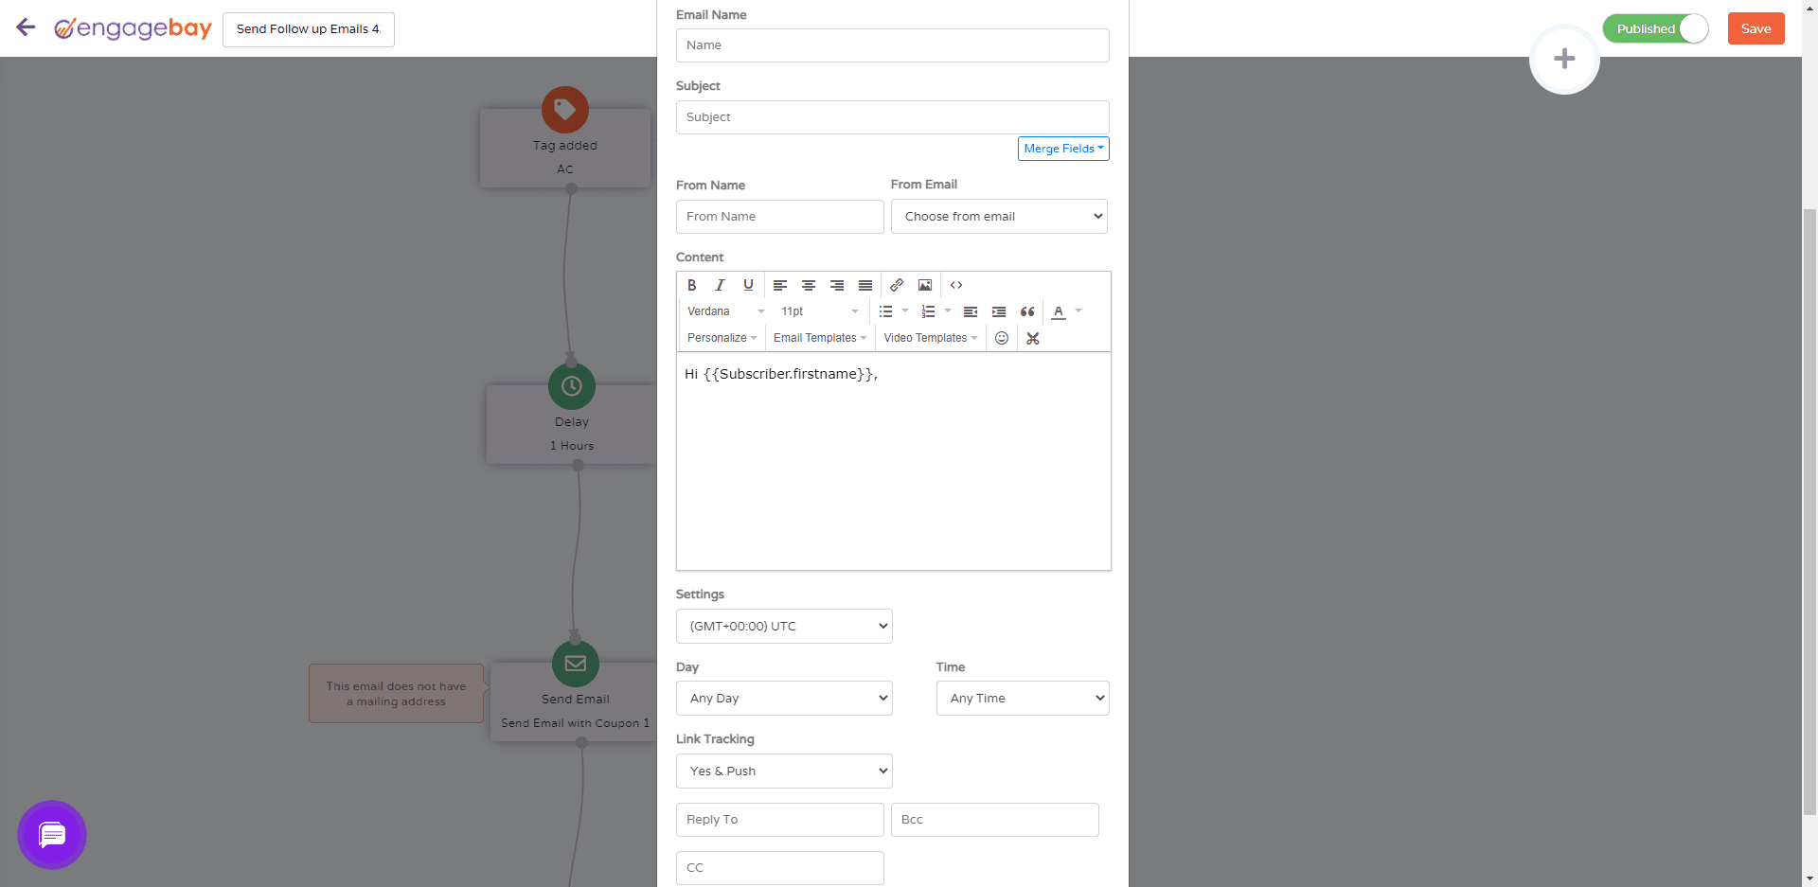Click the CC input field

pos(780,868)
